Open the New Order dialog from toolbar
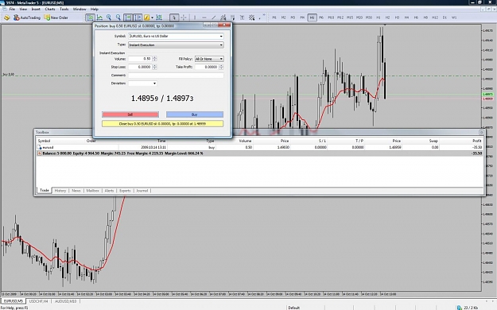Screen dimensions: 497x310 pos(56,17)
